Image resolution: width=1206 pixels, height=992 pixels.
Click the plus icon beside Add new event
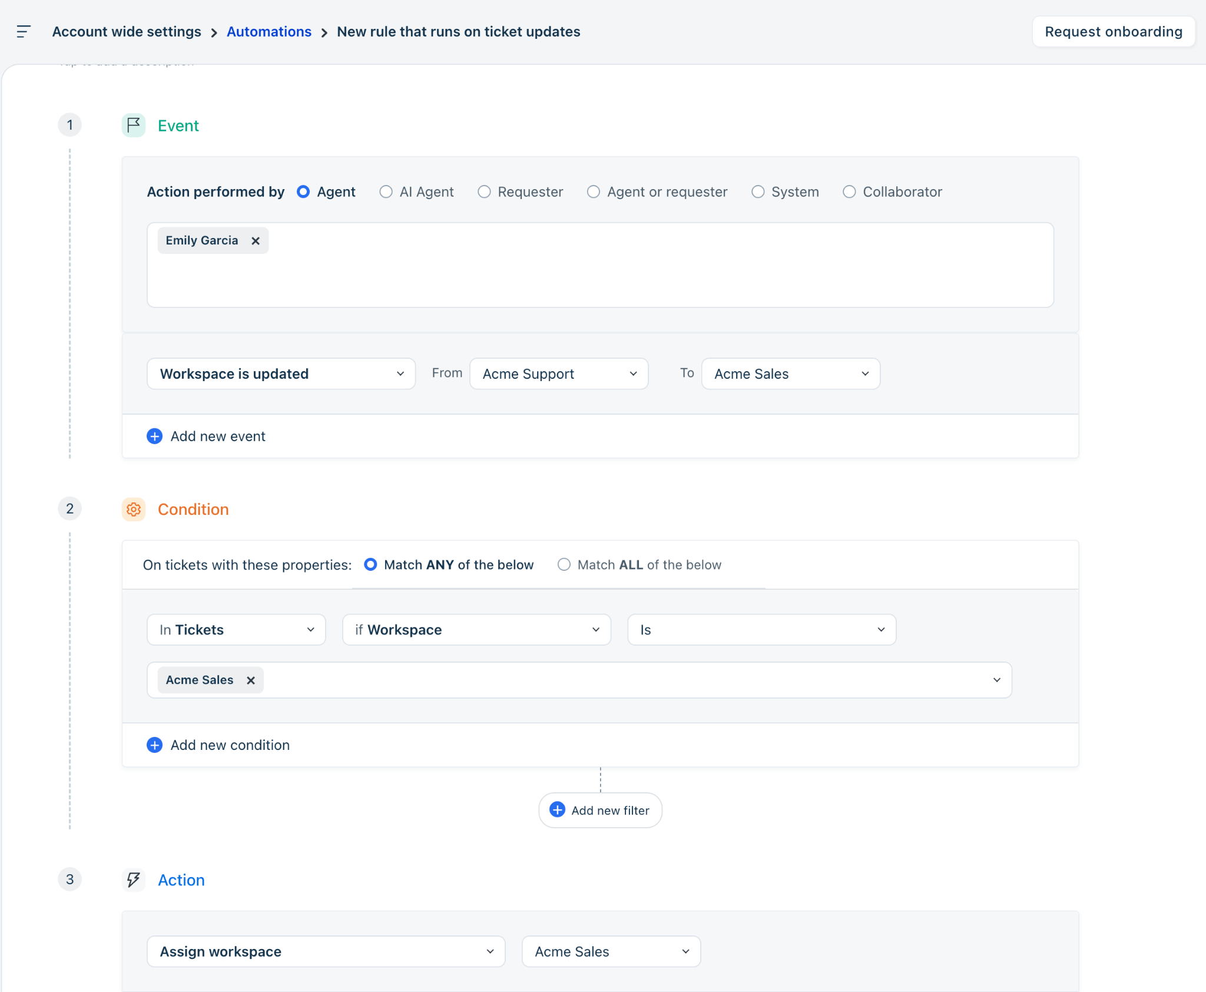point(154,437)
